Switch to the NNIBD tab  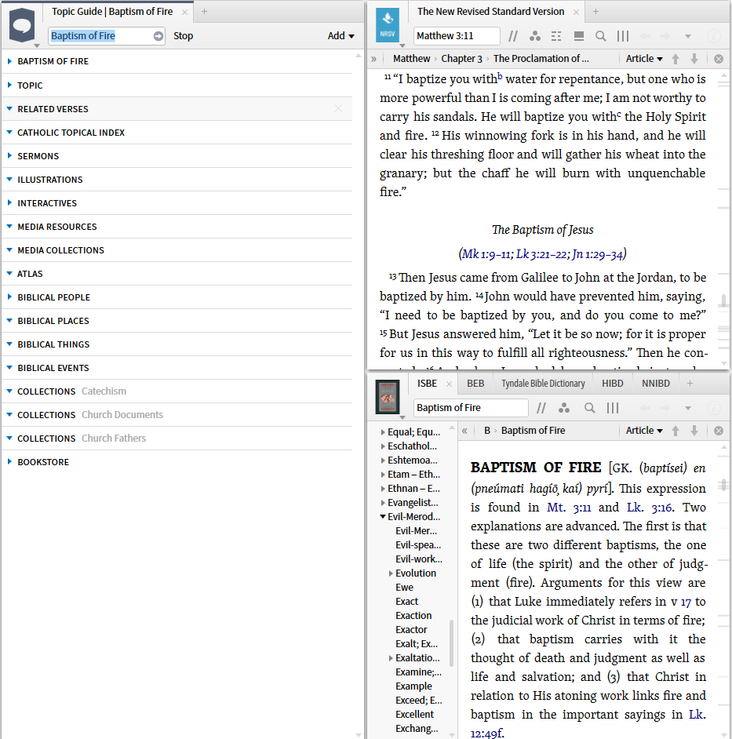click(656, 384)
